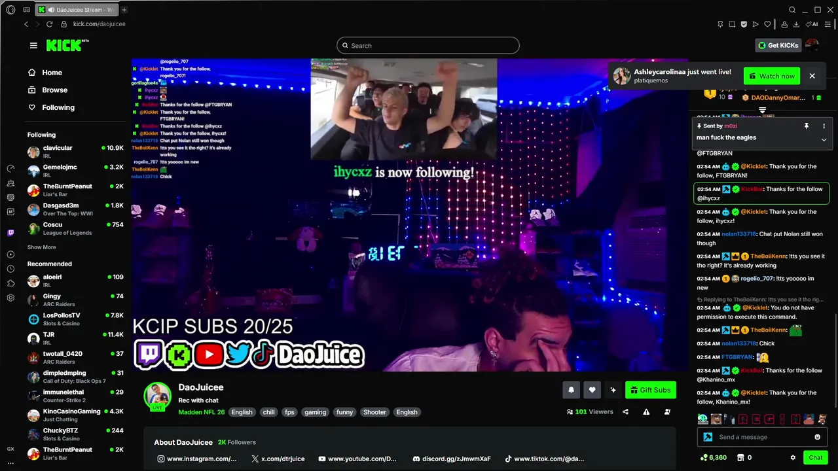
Task: Click the green Chat send button
Action: [x=816, y=457]
